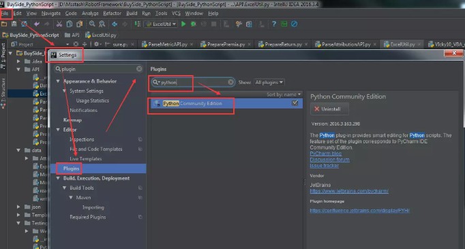Click the Save All toolbar icon
Viewport: 465px width, 249px height.
point(14,24)
